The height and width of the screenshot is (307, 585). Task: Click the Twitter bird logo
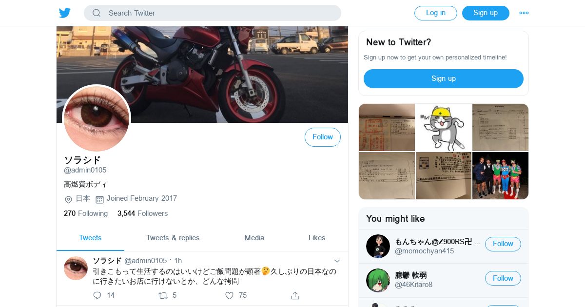[65, 13]
